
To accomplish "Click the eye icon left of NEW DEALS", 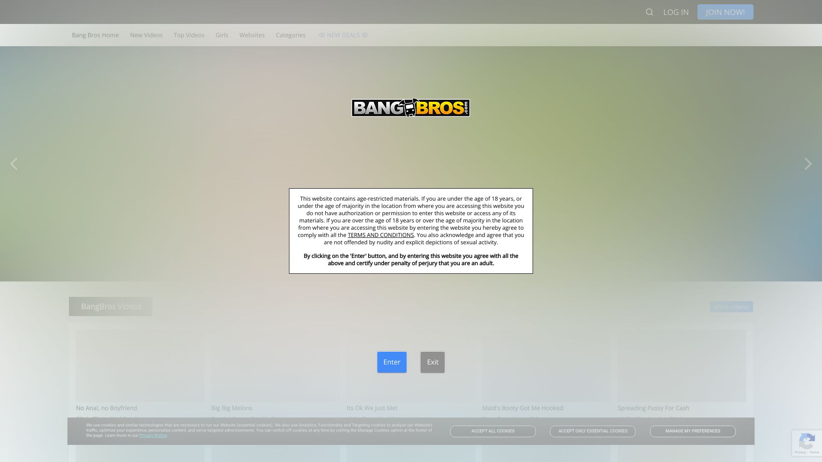I will [x=322, y=35].
